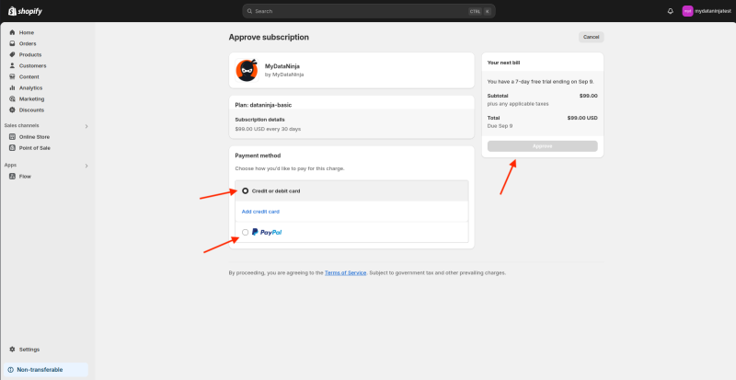Click the Add credit card link
The image size is (736, 380).
coord(260,212)
